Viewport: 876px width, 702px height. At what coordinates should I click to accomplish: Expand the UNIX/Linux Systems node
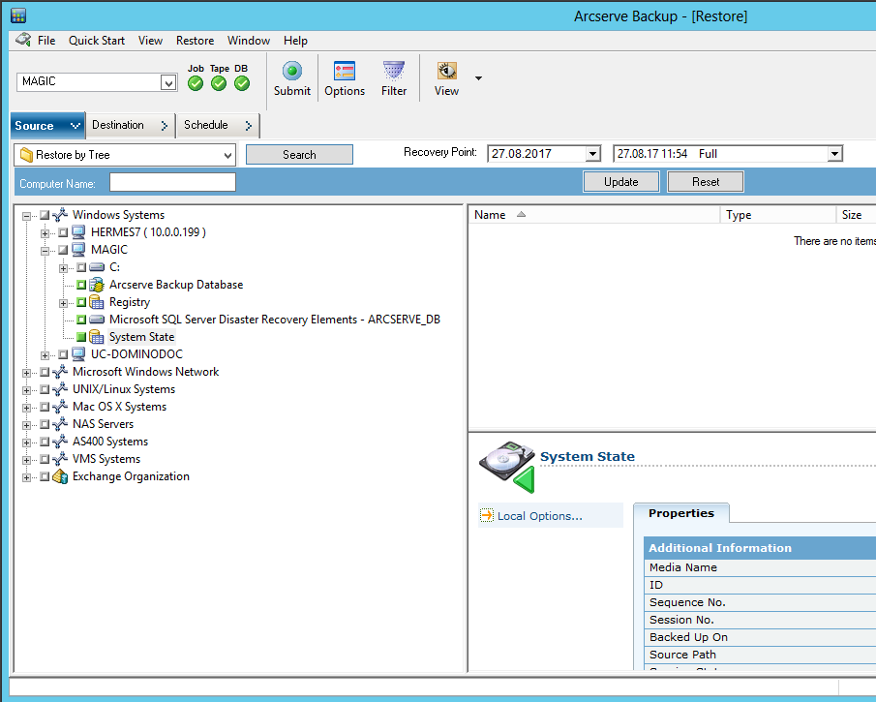tap(26, 390)
